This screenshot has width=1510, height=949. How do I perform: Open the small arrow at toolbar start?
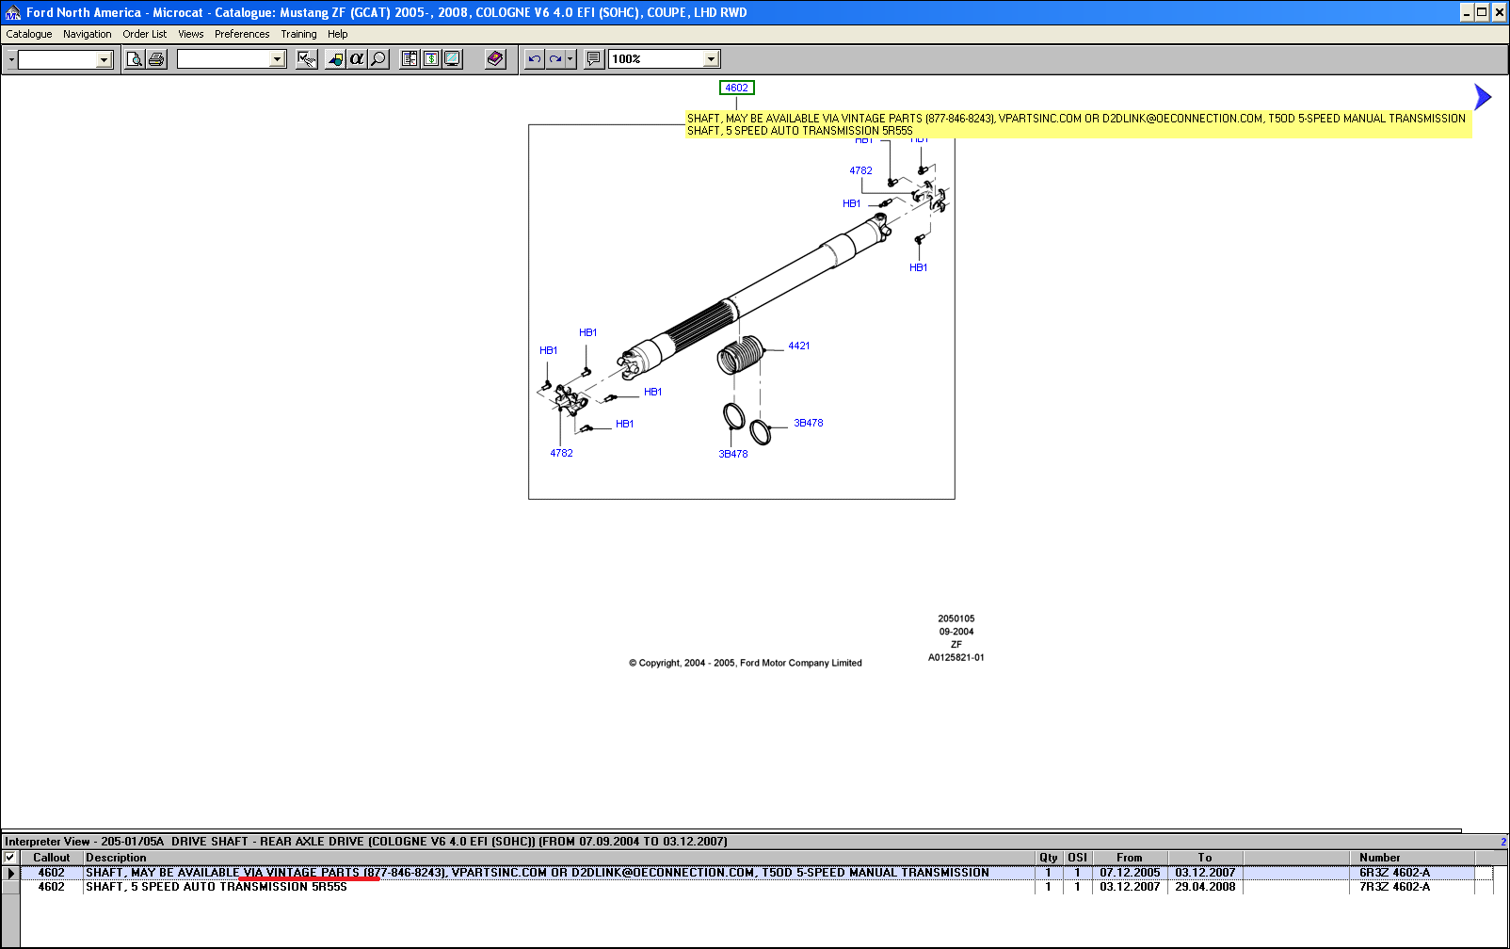(x=11, y=59)
